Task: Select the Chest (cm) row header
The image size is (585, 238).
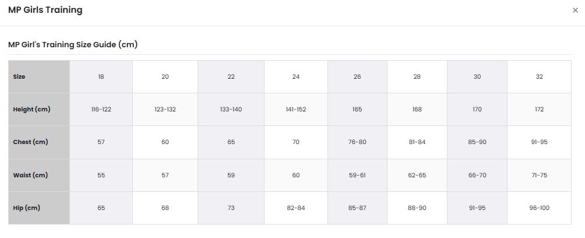Action: tap(39, 142)
